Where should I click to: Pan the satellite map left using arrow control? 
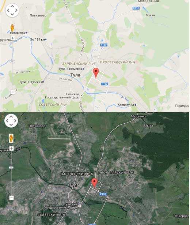click(7, 121)
